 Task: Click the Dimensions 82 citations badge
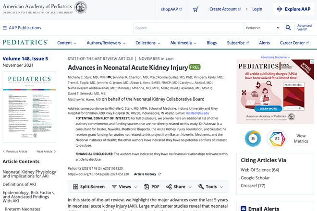click(277, 139)
